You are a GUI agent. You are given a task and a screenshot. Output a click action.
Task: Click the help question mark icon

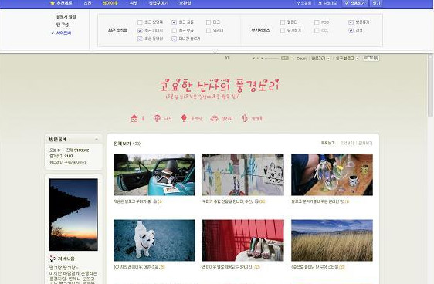click(298, 3)
